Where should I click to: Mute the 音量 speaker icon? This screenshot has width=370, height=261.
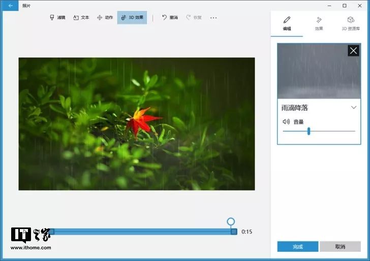(x=286, y=122)
